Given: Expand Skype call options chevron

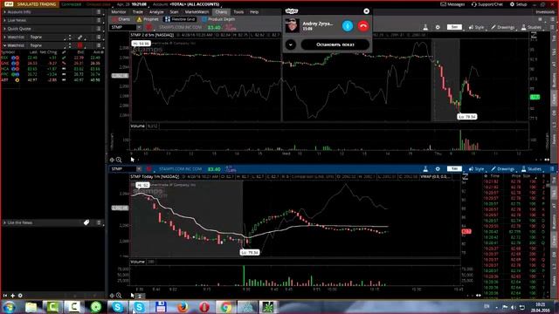Looking at the screenshot, I should [291, 44].
